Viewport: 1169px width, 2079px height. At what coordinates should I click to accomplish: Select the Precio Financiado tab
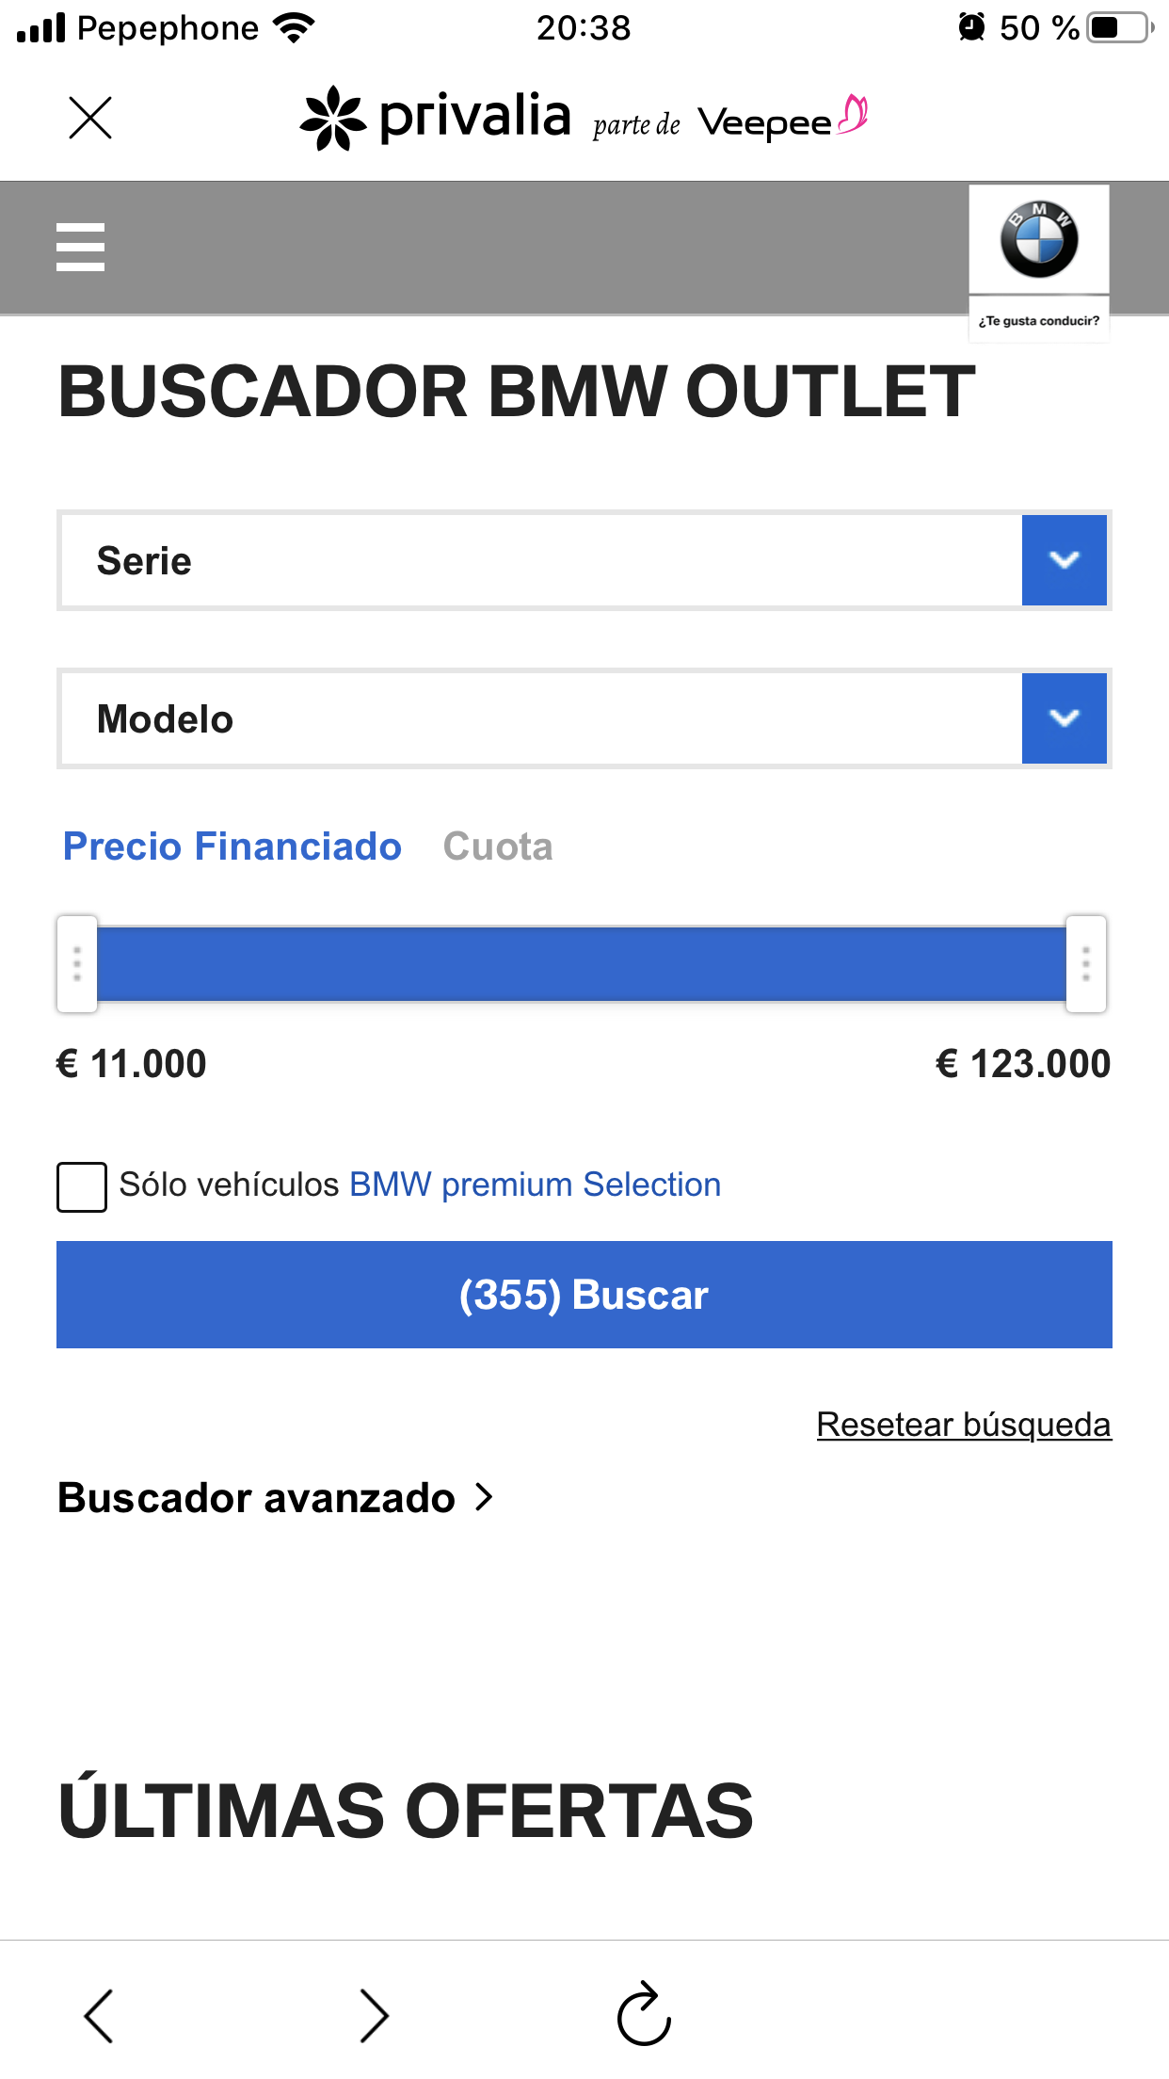(232, 846)
